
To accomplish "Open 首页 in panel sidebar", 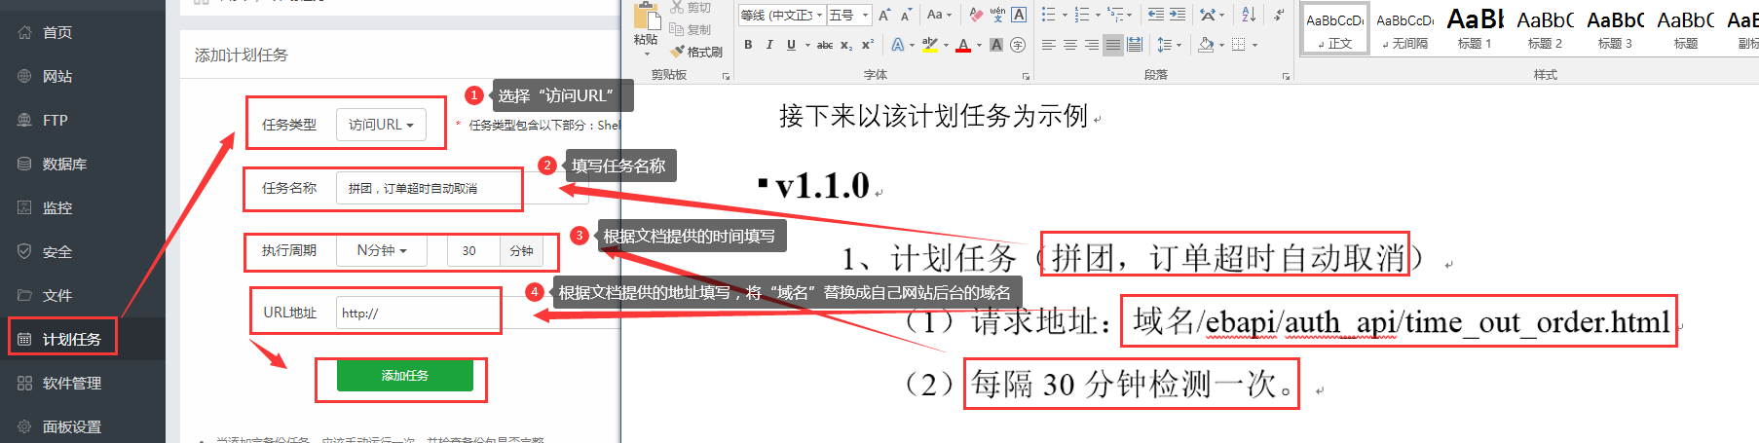I will [x=83, y=32].
